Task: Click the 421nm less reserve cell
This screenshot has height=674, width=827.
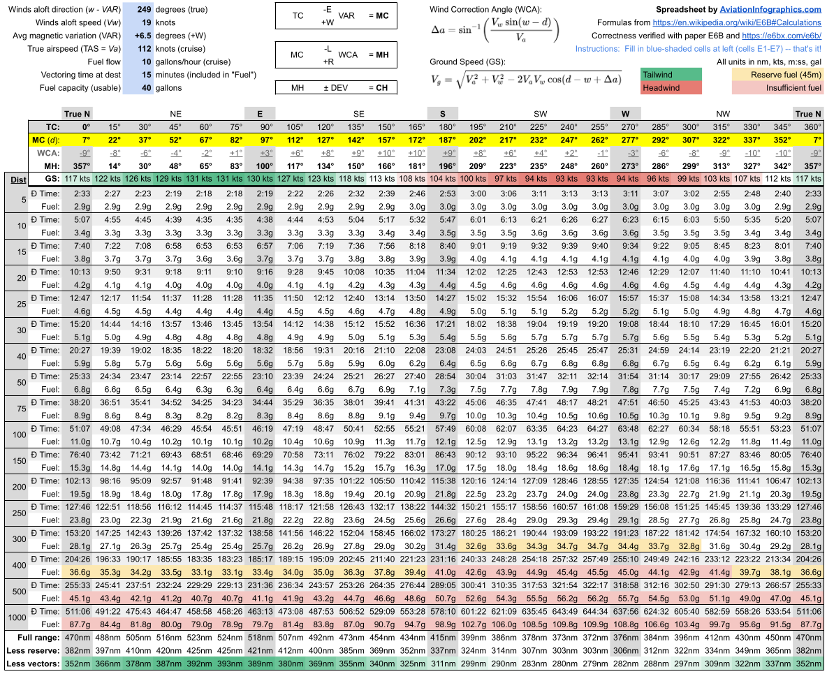Action: point(260,651)
